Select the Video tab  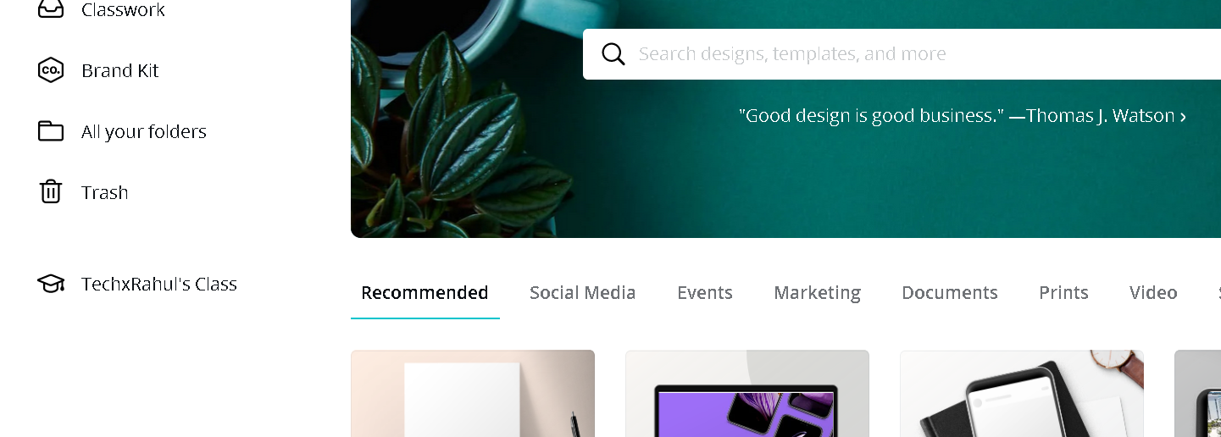[1153, 293]
